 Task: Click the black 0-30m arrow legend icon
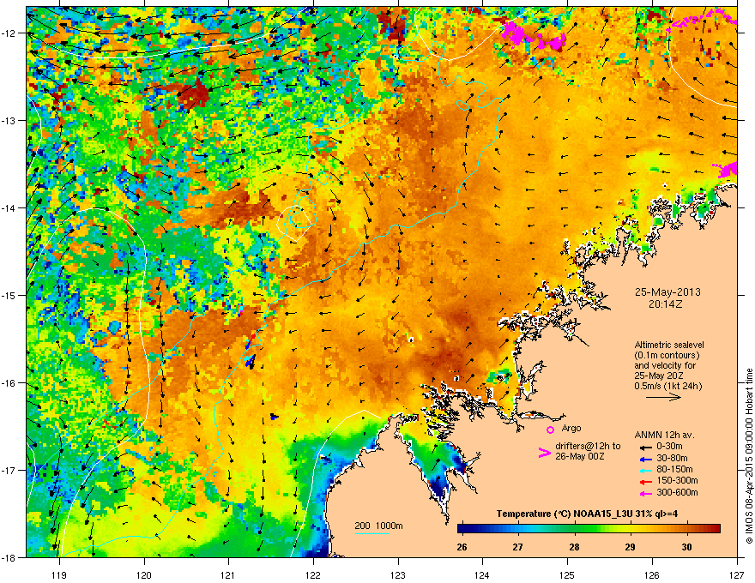(644, 447)
